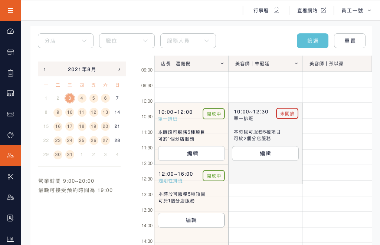Open the store sidebar icon
The image size is (380, 245).
pyautogui.click(x=10, y=52)
